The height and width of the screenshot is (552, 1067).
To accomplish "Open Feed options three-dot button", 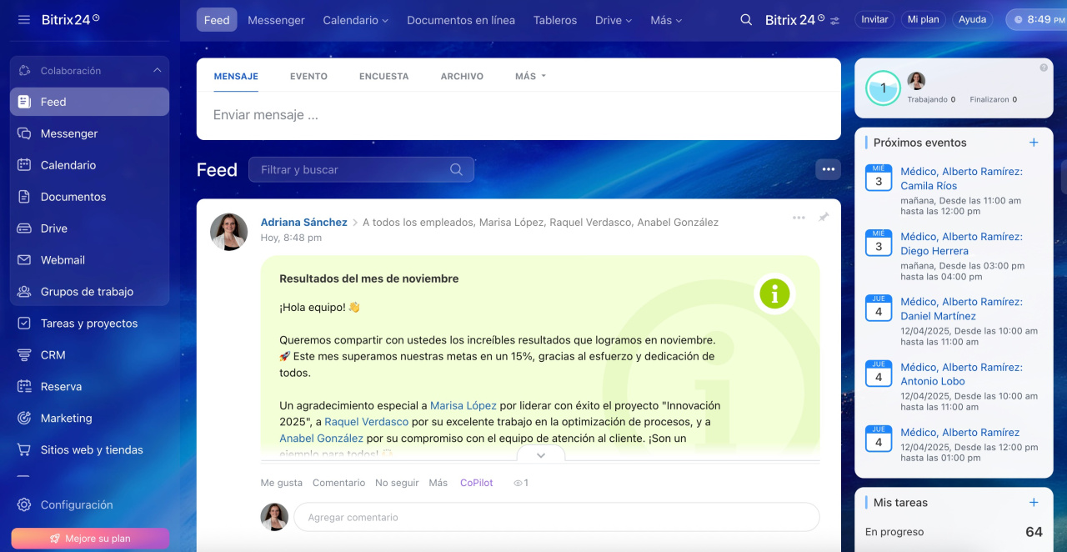I will coord(828,169).
